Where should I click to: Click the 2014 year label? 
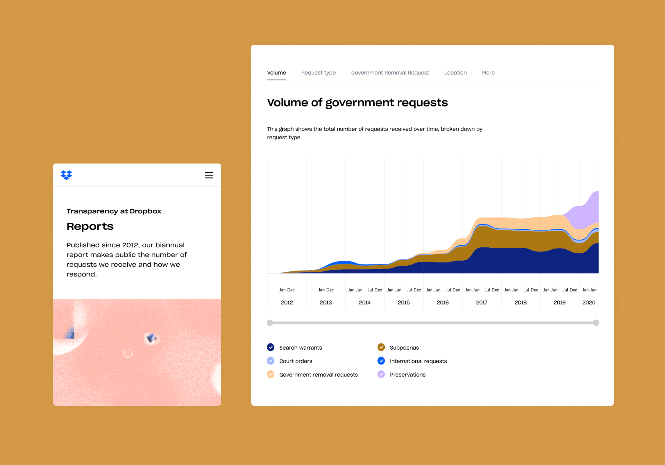365,302
